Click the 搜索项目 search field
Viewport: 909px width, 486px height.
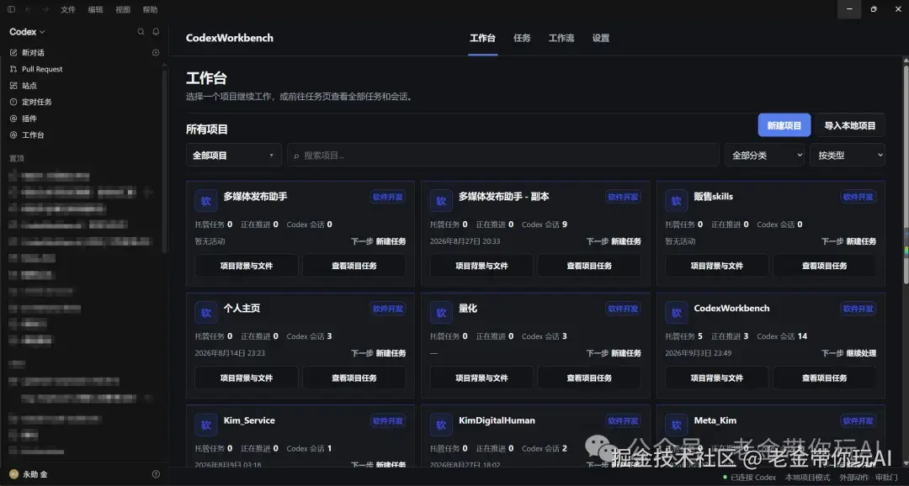(x=503, y=156)
